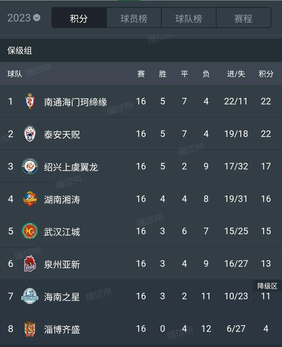This screenshot has width=282, height=347.
Task: Open the 泰安天贶 team name link
Action: coord(62,134)
